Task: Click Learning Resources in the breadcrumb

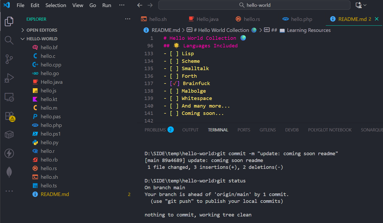Action: tap(308, 30)
